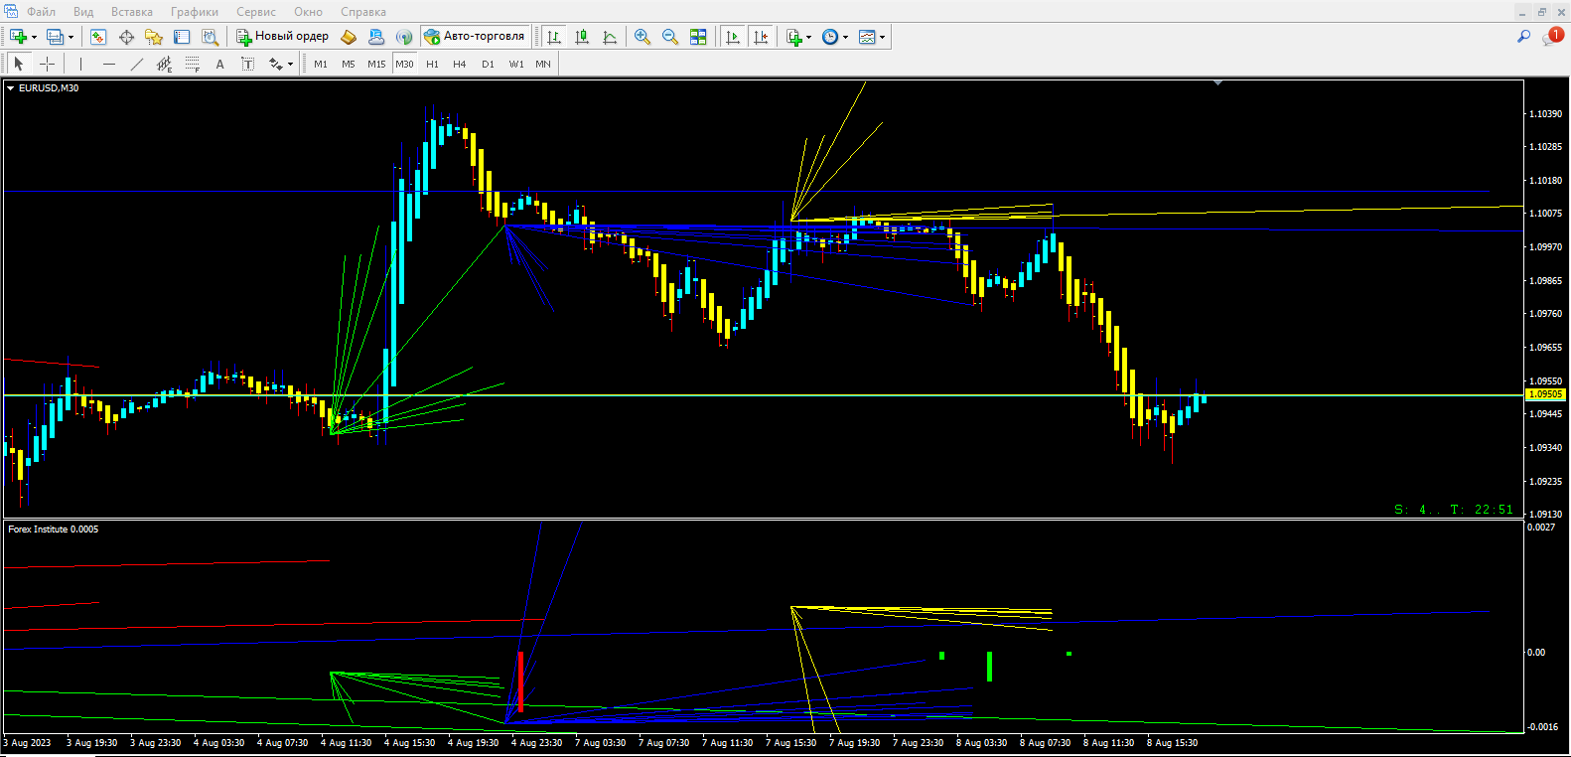Screen dimensions: 1571x757
Task: Click the zoom out magnifier icon
Action: 670,37
